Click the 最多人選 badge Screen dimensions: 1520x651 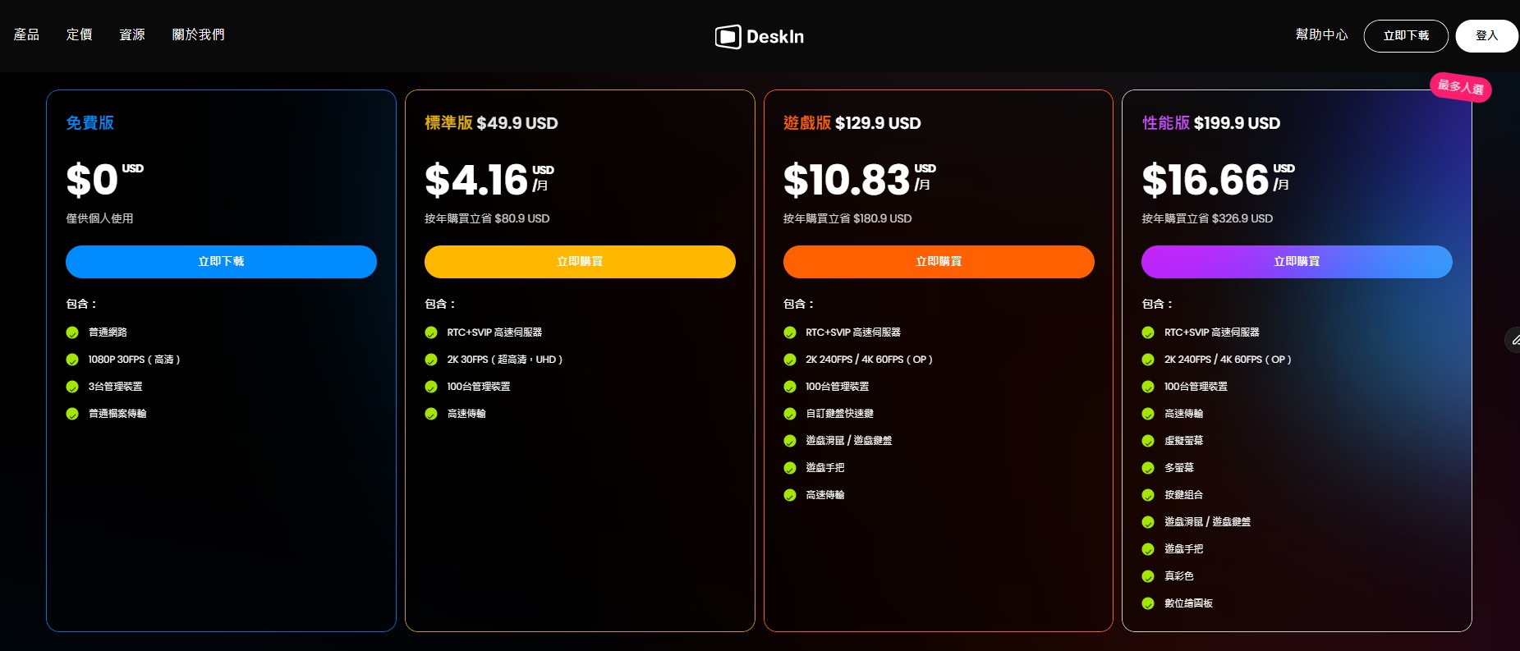pos(1461,87)
